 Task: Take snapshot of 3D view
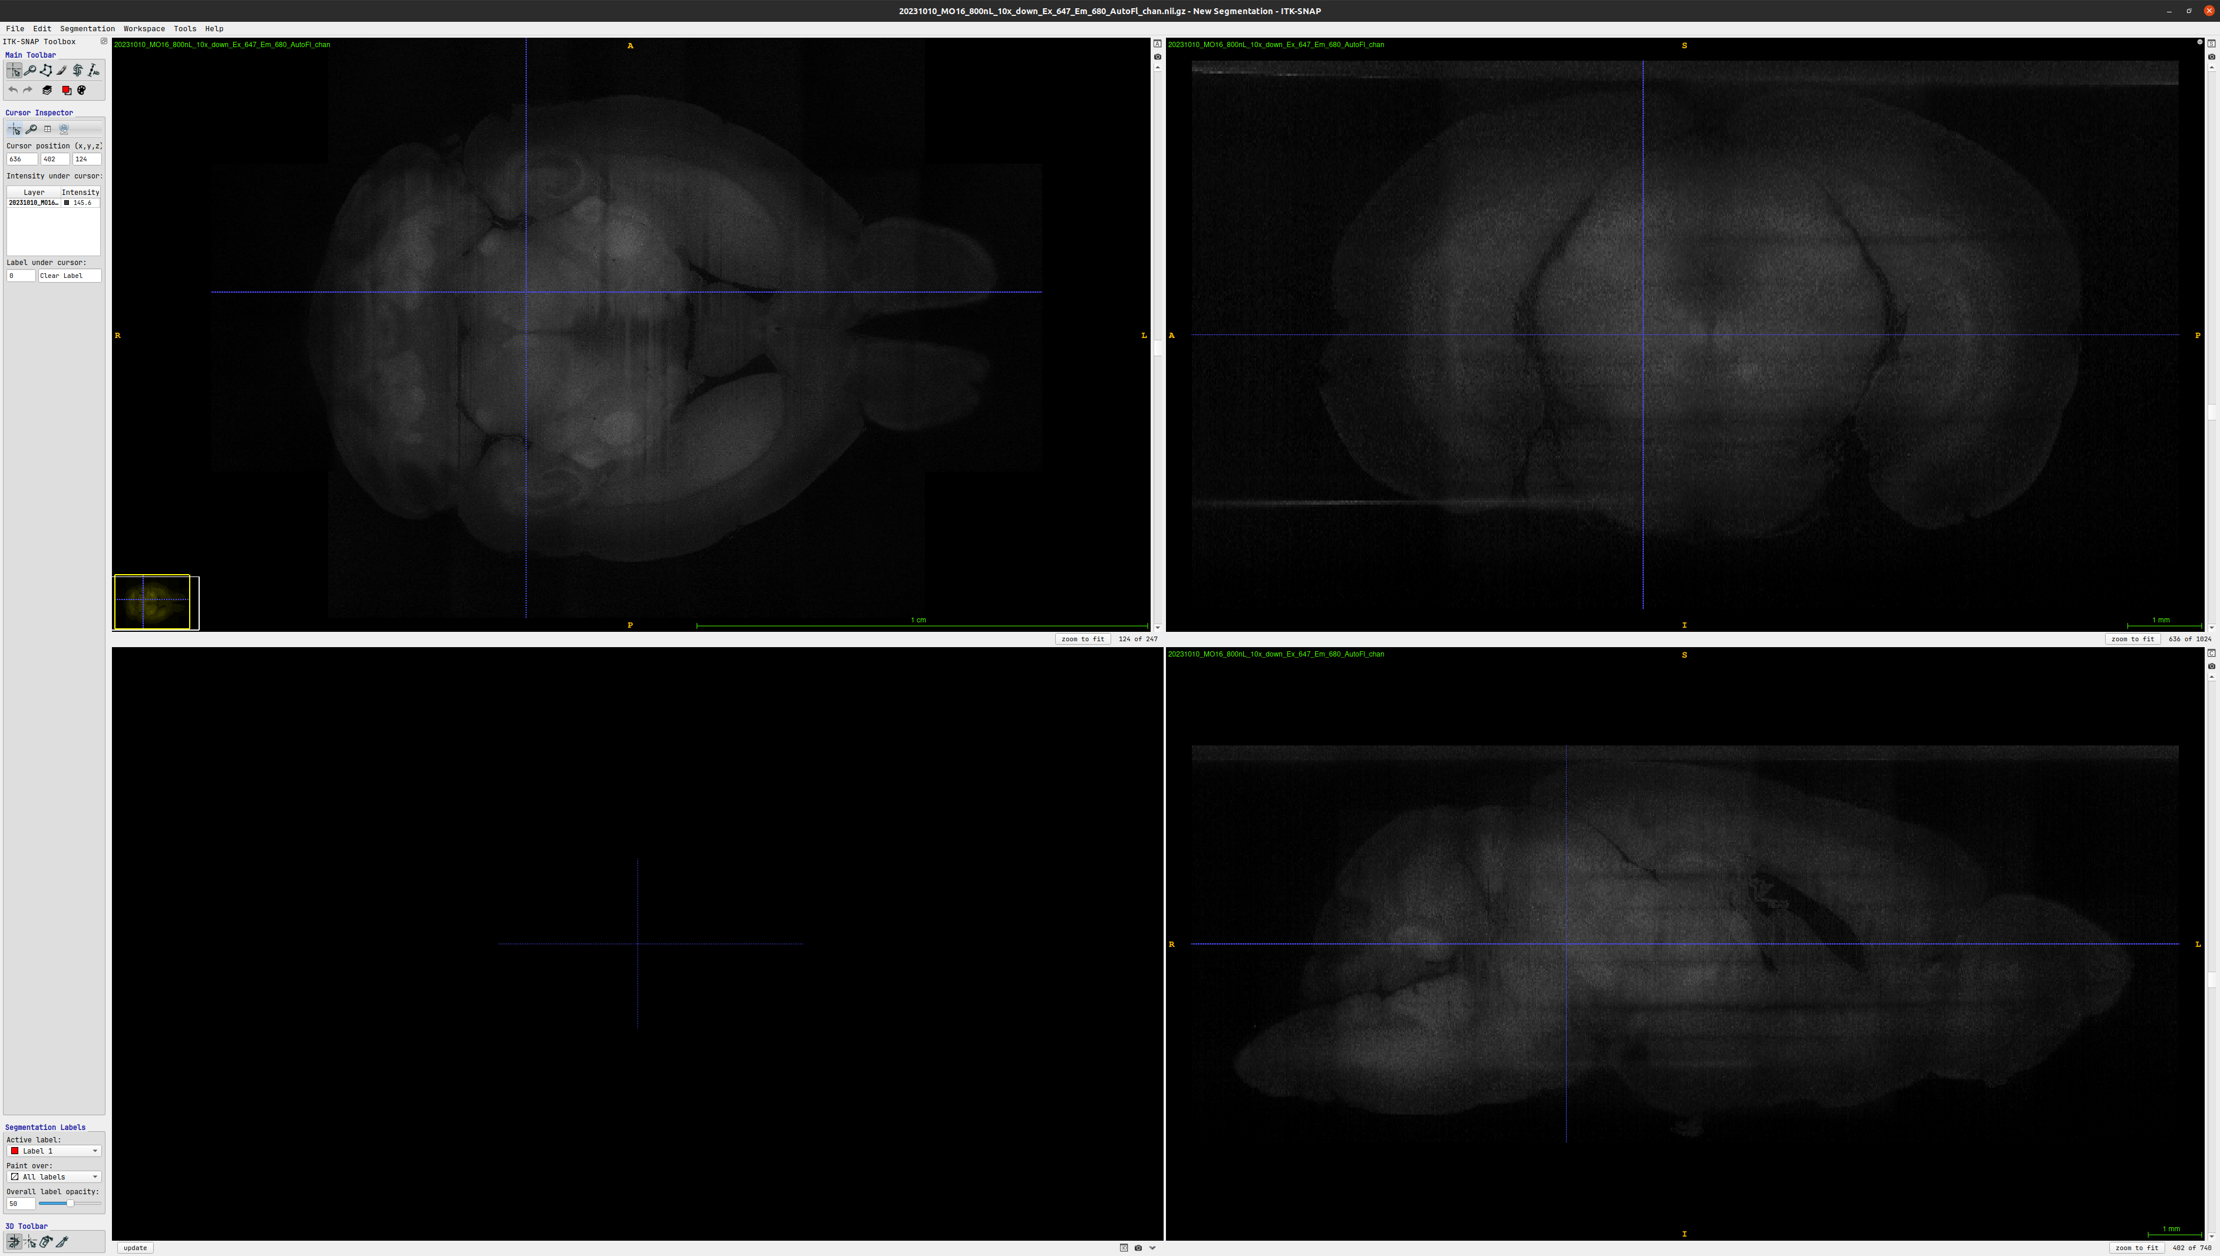click(1138, 1247)
